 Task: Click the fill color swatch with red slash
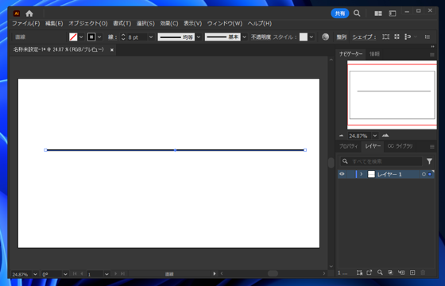tap(73, 37)
